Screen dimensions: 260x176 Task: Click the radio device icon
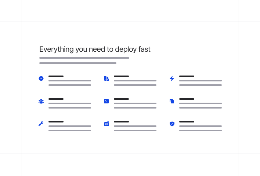point(106,124)
